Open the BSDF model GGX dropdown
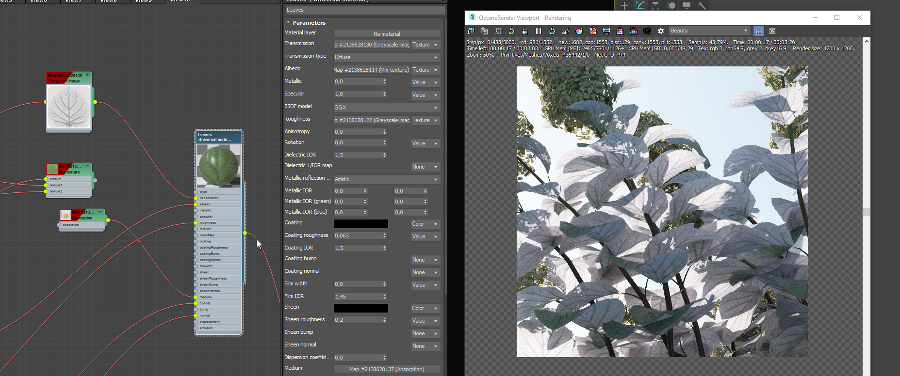Viewport: 900px width, 376px height. (x=387, y=108)
